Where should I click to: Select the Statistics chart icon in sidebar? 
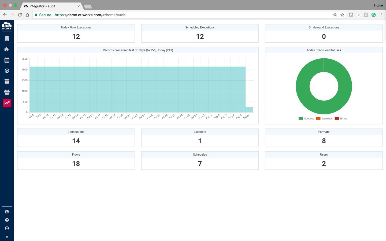coord(7,103)
